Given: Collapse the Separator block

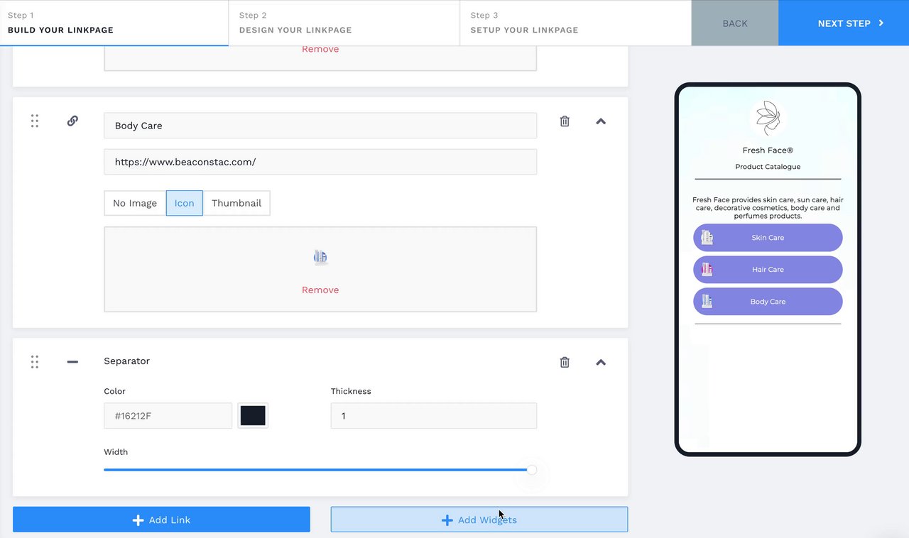Looking at the screenshot, I should 601,362.
